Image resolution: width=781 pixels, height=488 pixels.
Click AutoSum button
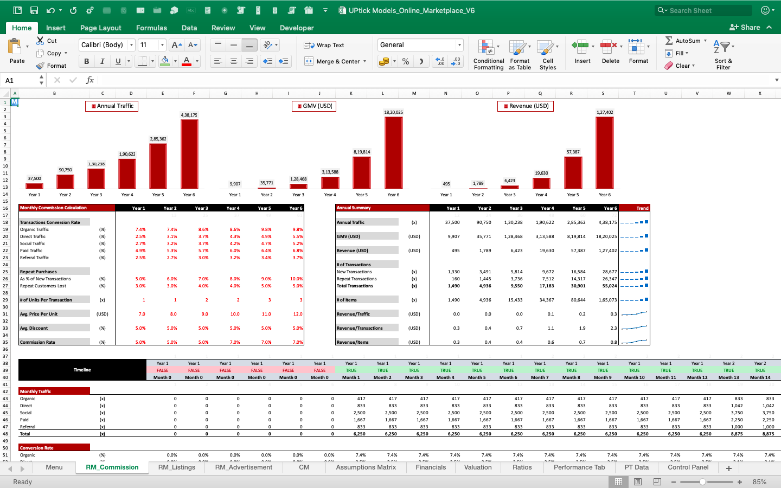[x=682, y=41]
